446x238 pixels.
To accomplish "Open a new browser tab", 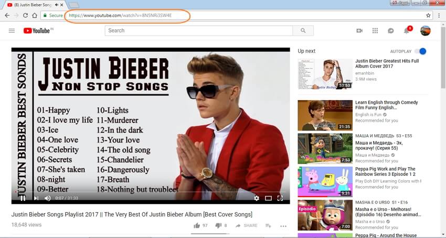I will (73, 5).
